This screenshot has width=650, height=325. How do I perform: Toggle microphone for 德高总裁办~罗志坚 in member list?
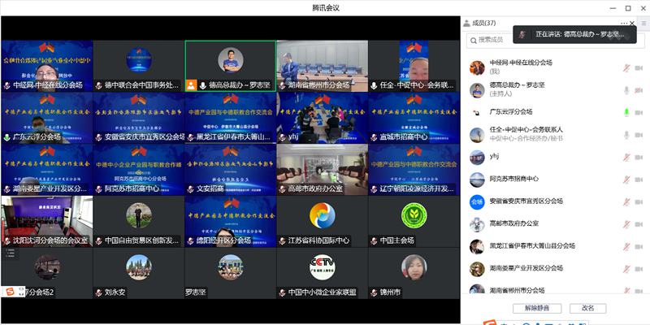coord(626,89)
